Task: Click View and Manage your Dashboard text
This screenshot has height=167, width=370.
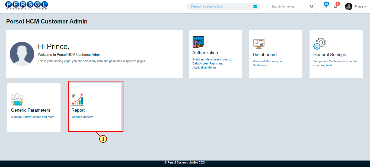Action: (268, 63)
